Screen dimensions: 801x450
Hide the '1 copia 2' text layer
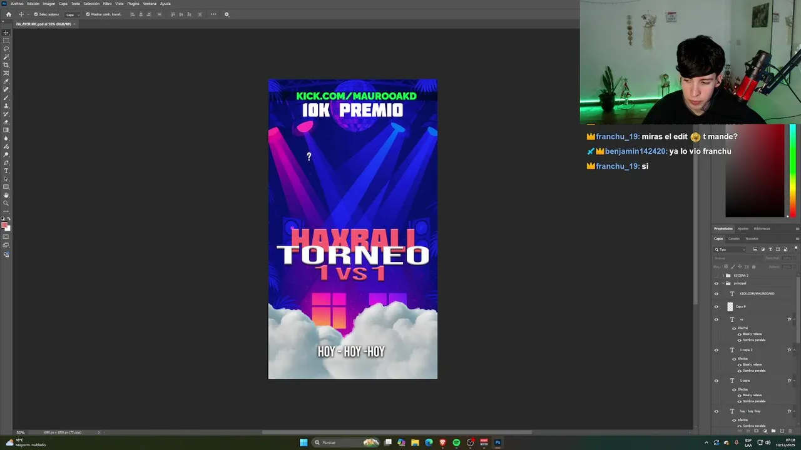(x=717, y=350)
